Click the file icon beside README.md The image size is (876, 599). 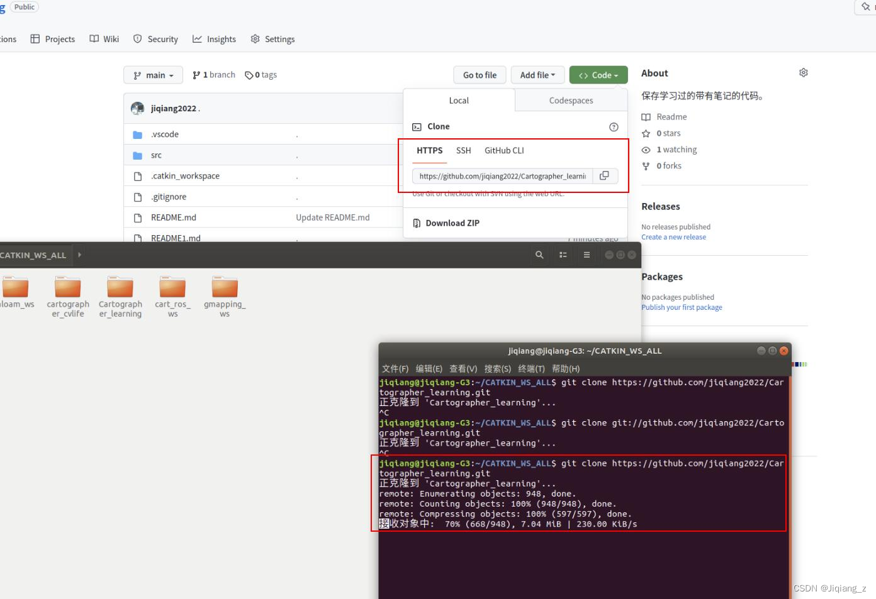click(138, 217)
